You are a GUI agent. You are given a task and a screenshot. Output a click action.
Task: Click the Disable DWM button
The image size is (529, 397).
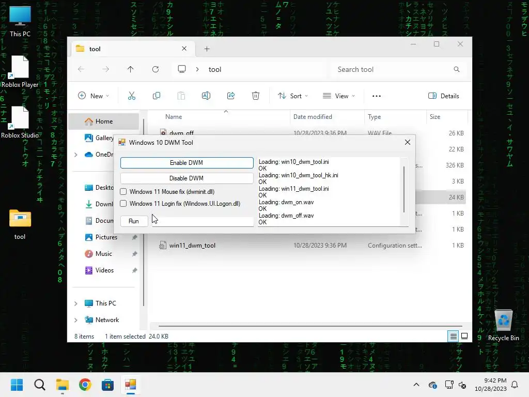click(186, 178)
